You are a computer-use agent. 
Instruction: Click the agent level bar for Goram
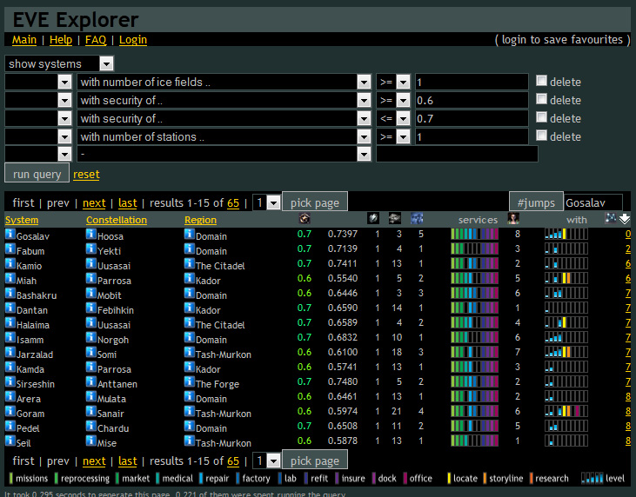[566, 412]
